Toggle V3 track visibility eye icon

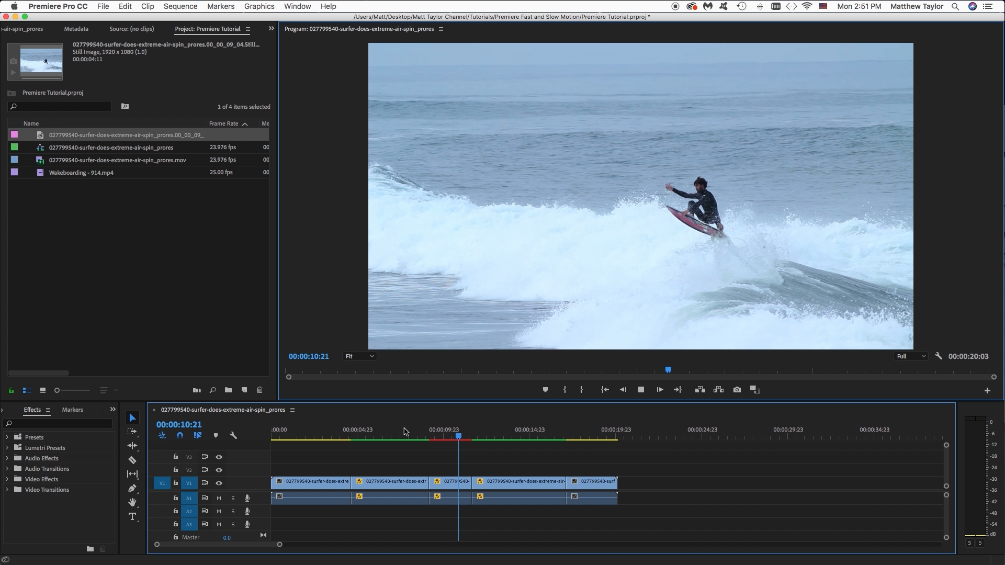click(219, 456)
